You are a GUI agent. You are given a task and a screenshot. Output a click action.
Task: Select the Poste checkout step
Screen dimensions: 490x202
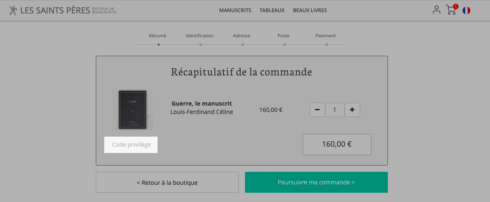click(x=283, y=36)
